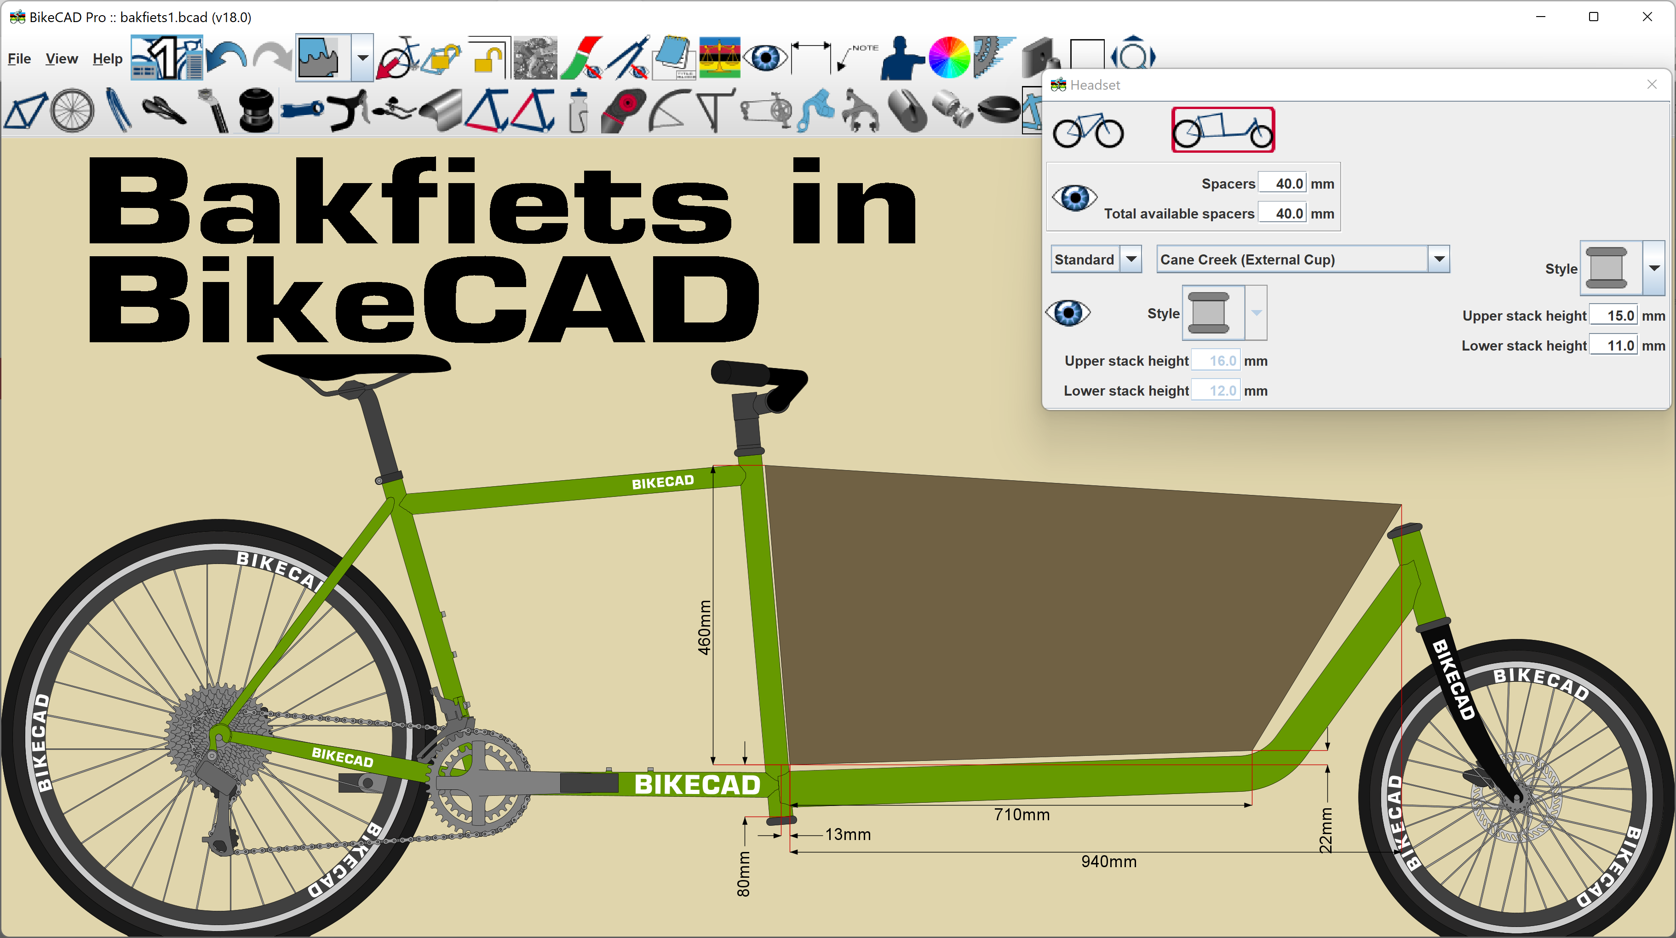
Task: Open the File menu
Action: [x=19, y=58]
